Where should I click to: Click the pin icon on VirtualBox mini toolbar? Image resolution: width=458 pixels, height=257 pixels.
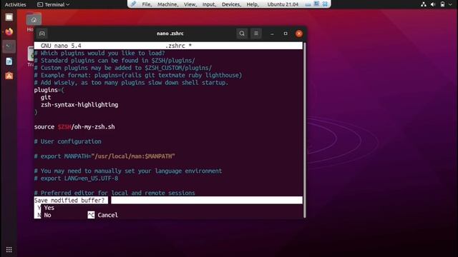133,4
